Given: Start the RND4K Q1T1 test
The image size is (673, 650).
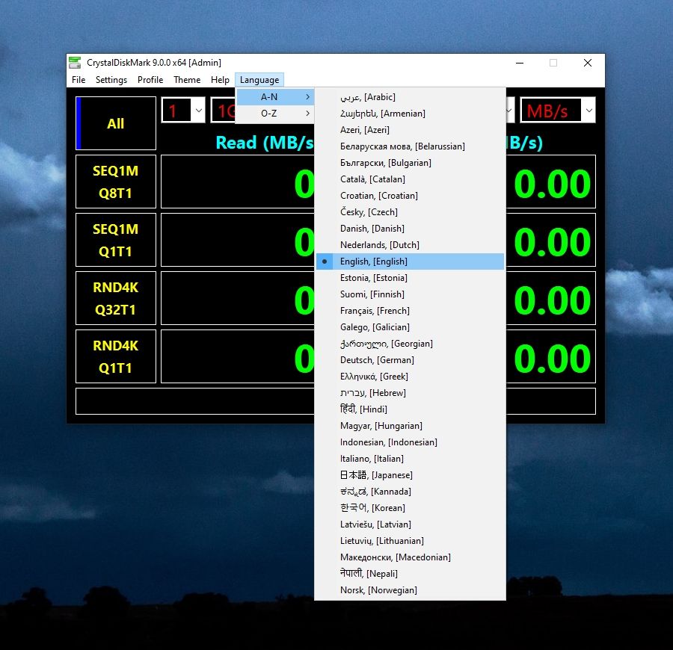Looking at the screenshot, I should click(116, 356).
